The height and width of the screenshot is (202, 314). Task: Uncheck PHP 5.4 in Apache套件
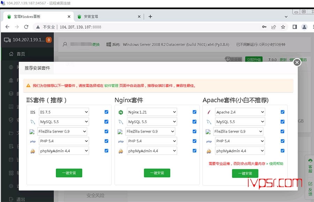click(x=283, y=141)
